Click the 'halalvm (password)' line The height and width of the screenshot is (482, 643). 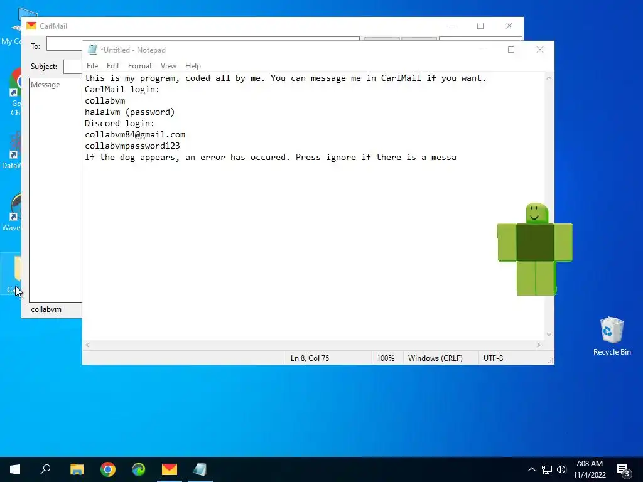coord(129,112)
